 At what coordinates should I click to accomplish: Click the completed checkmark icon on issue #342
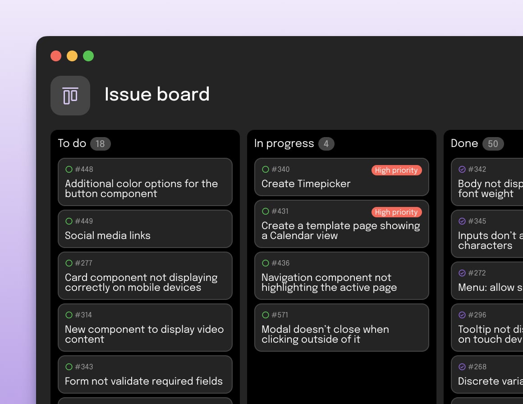[462, 169]
